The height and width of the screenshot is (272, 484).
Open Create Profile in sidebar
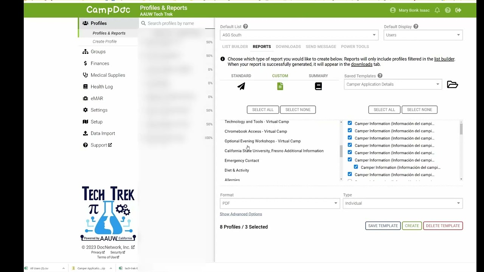coord(105,42)
